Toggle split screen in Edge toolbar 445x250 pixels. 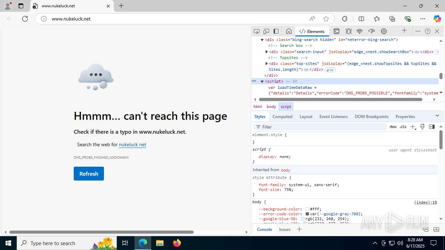point(361,19)
